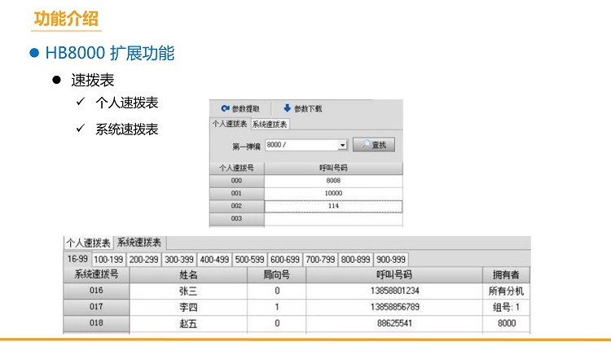The width and height of the screenshot is (611, 355).
Task: Open the 400-499 range tab
Action: pos(214,259)
